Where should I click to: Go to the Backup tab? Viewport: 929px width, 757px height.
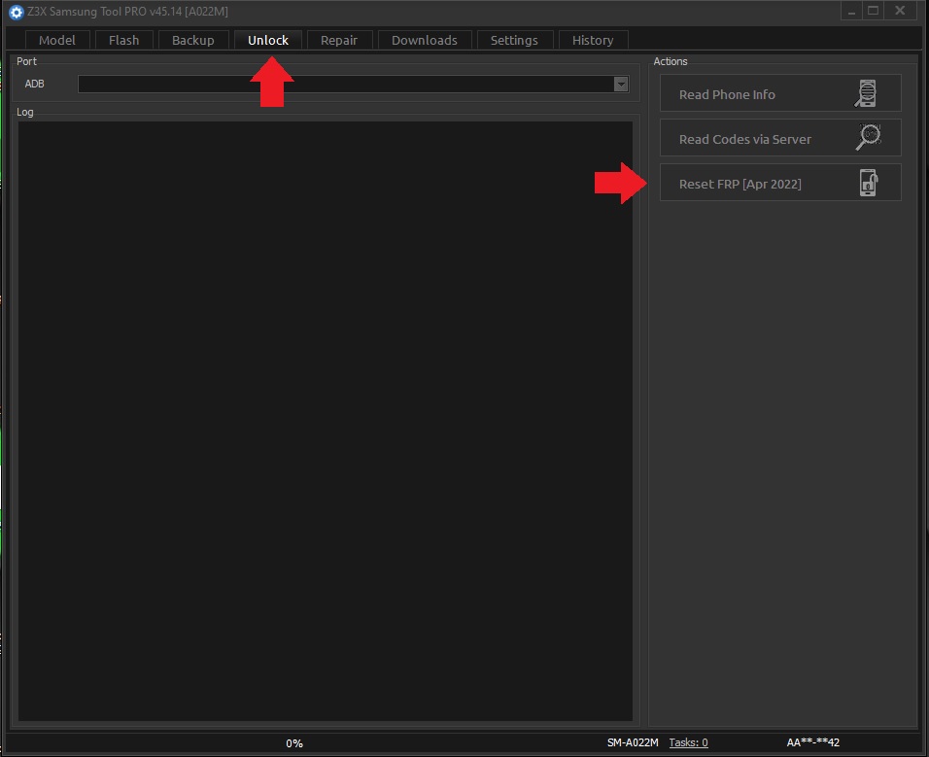point(193,40)
